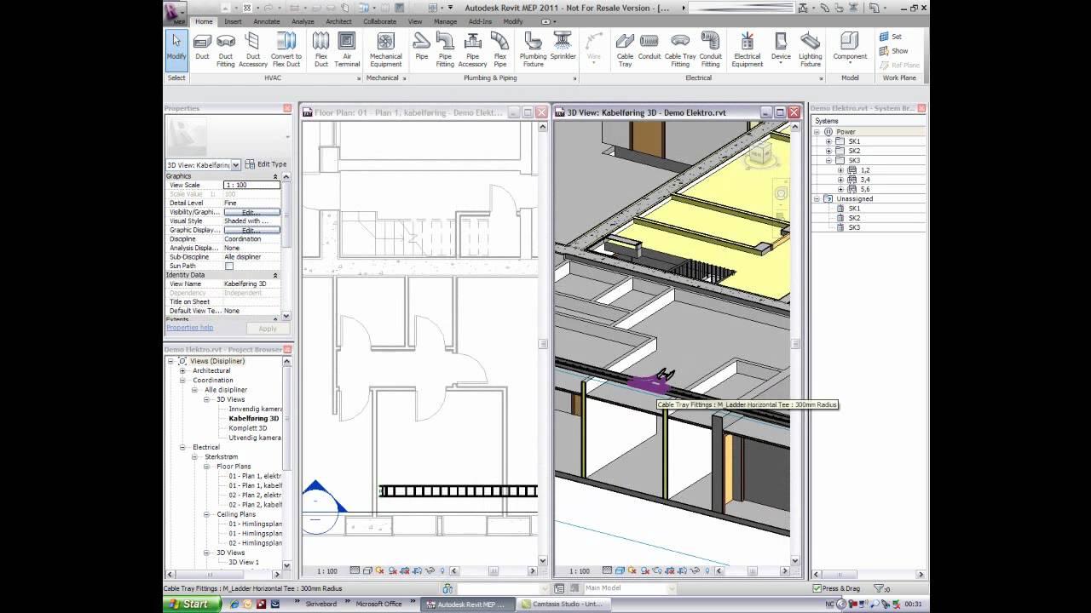The width and height of the screenshot is (1091, 613).
Task: Select Innvendig kamera view in Project Browser
Action: click(x=255, y=410)
